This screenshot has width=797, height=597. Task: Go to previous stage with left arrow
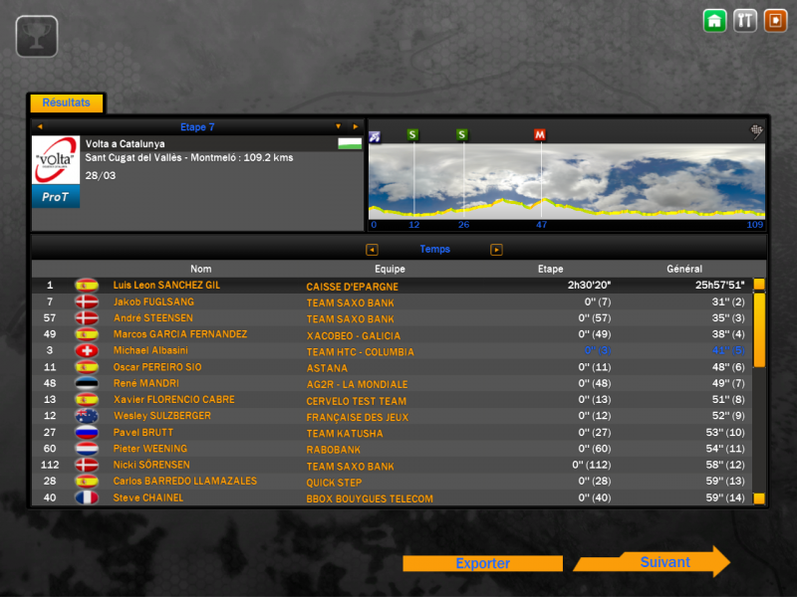tap(40, 127)
